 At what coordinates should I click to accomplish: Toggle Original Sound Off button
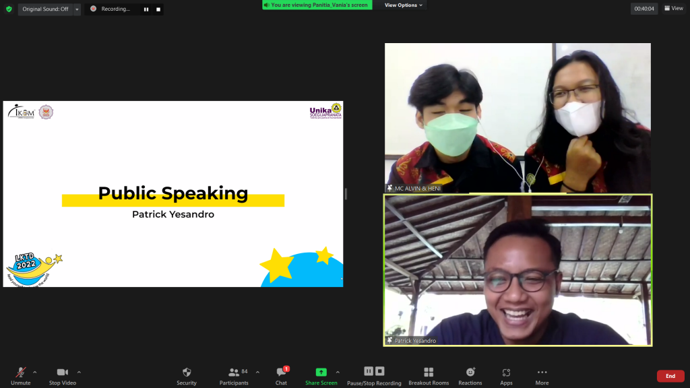click(x=45, y=9)
